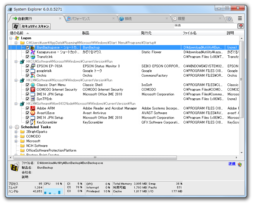Uncheck the COMODO Internet Security entry
The width and height of the screenshot is (253, 204).
click(28, 90)
